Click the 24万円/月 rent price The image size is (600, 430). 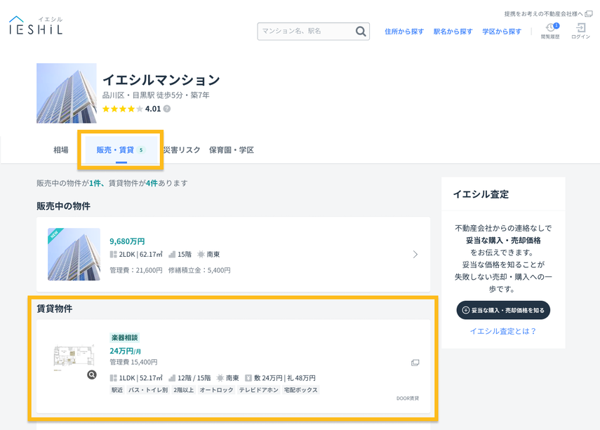[125, 351]
